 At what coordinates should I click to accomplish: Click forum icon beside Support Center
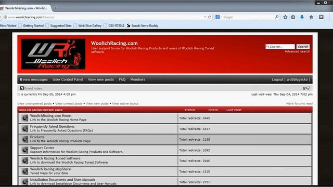[25, 150]
